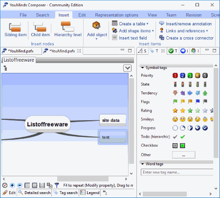Select the first YouMind.pafx document tab

[21, 51]
